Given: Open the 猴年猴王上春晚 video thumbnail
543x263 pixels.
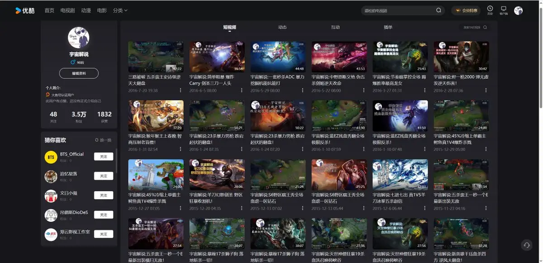Looking at the screenshot, I should (x=156, y=116).
